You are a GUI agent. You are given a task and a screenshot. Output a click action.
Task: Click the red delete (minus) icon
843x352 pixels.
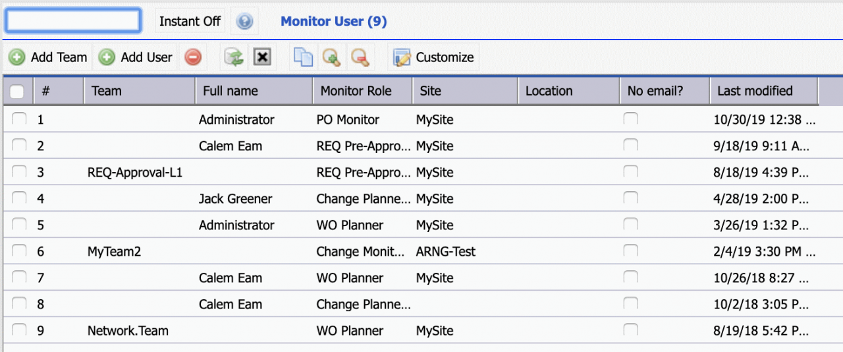pyautogui.click(x=193, y=57)
